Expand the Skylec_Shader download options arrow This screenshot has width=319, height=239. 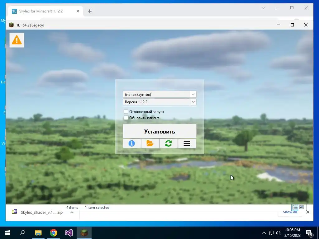(x=72, y=212)
